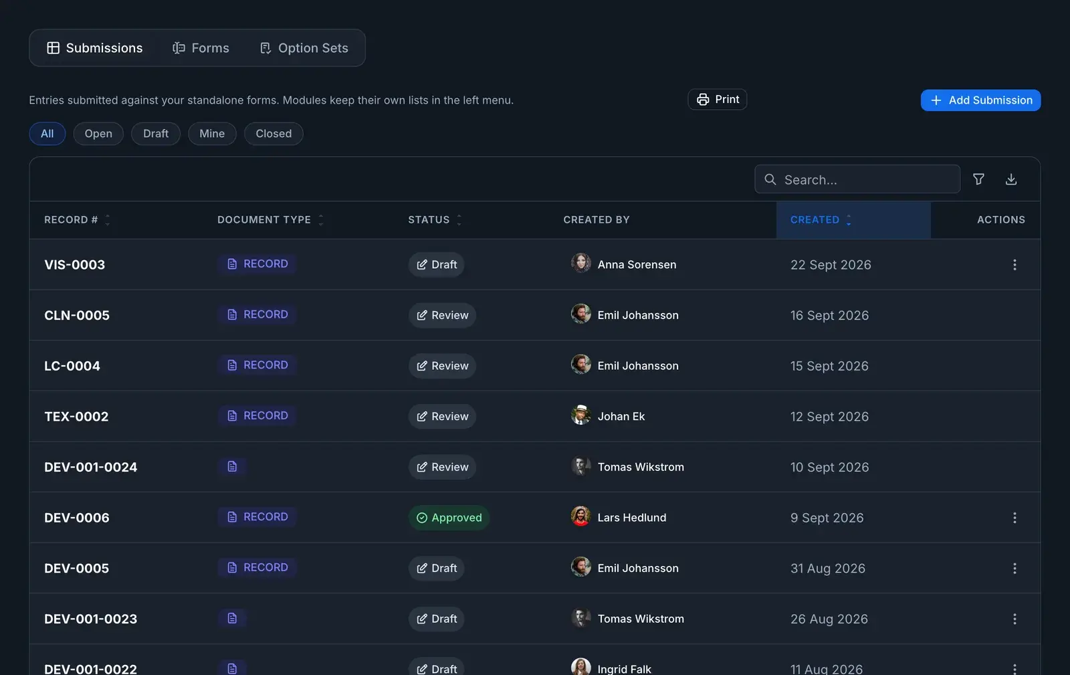Image resolution: width=1070 pixels, height=675 pixels.
Task: Click Review status badge for LC-0004
Action: [x=442, y=366]
